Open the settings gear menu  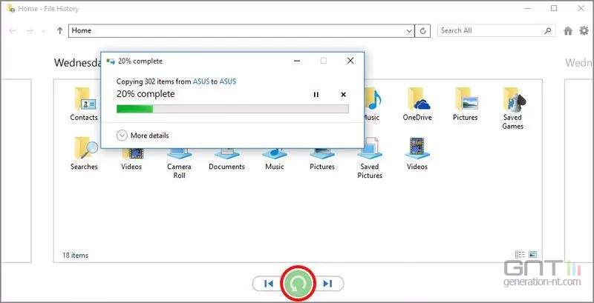click(584, 31)
